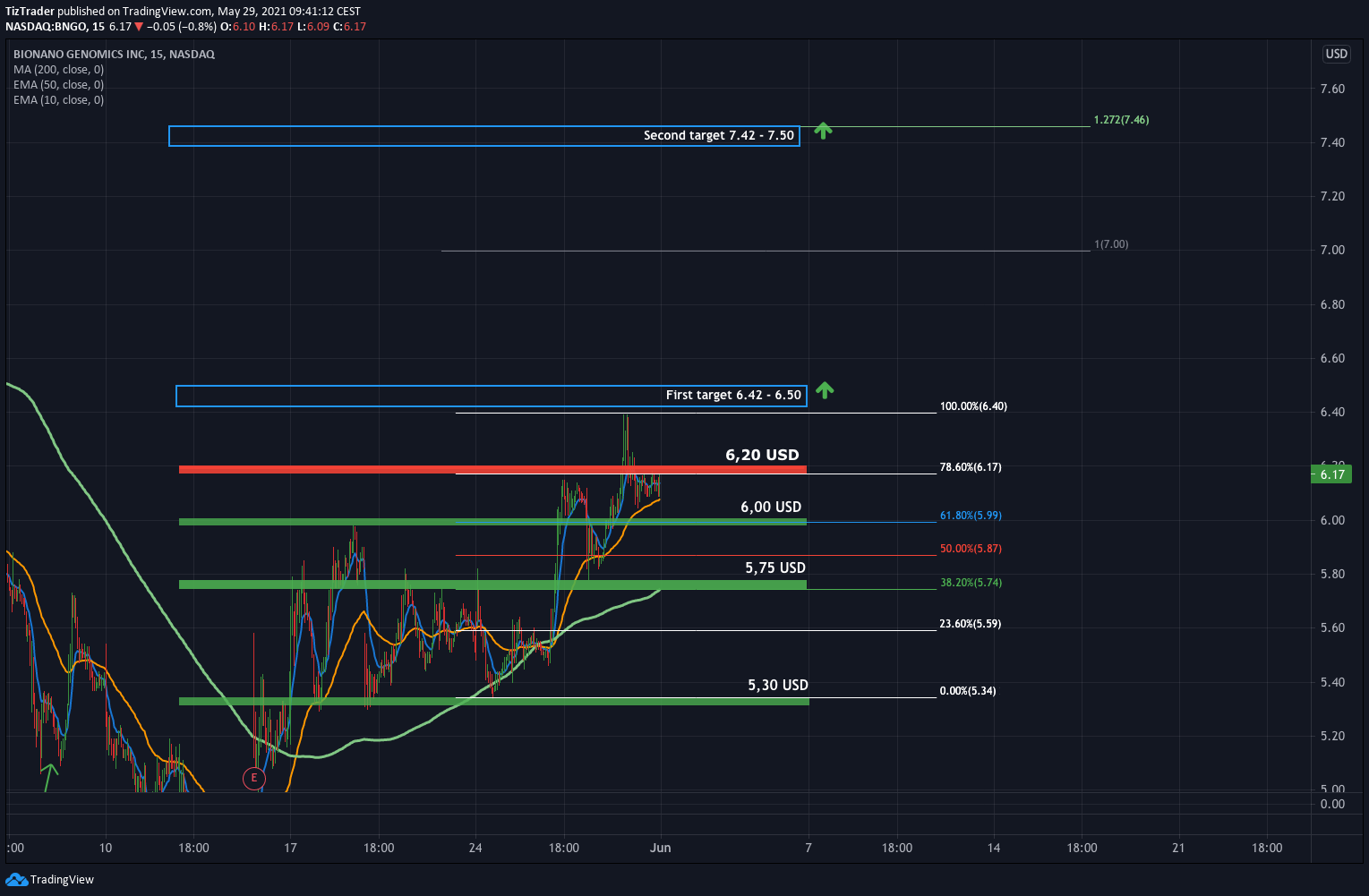Click the '24' date on time axis
Image resolution: width=1369 pixels, height=896 pixels.
475,848
